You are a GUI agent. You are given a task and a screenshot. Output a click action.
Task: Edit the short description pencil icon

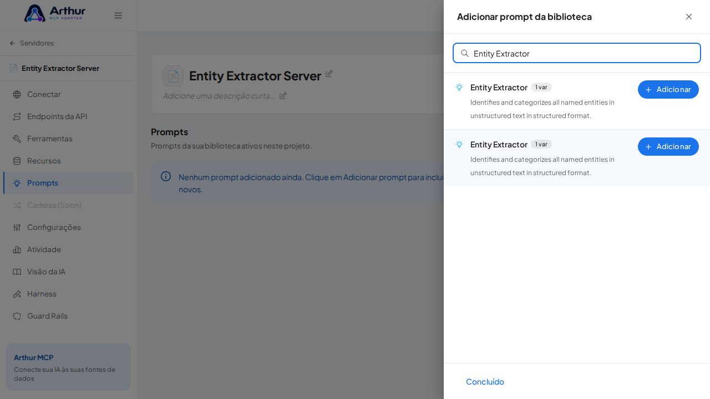(x=283, y=95)
